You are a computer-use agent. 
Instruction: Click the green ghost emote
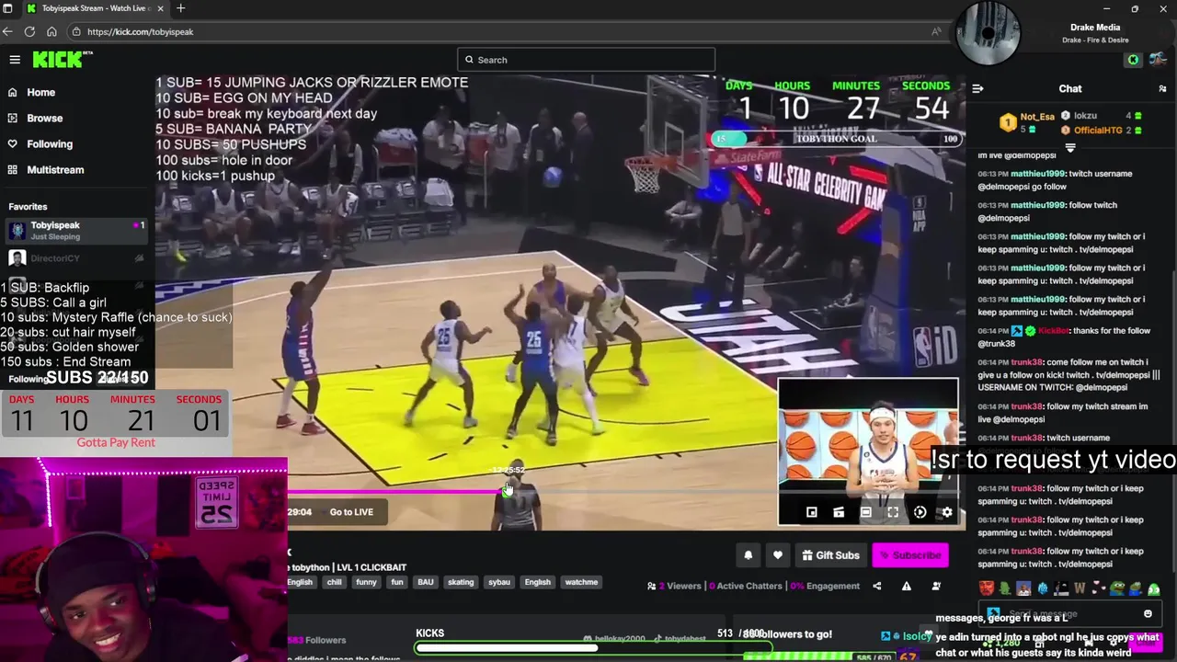pos(1154,588)
